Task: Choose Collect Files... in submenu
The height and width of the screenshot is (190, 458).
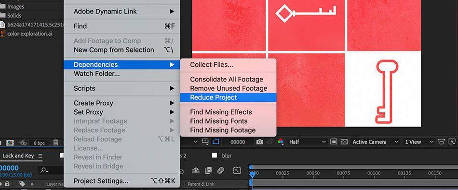Action: click(x=228, y=64)
